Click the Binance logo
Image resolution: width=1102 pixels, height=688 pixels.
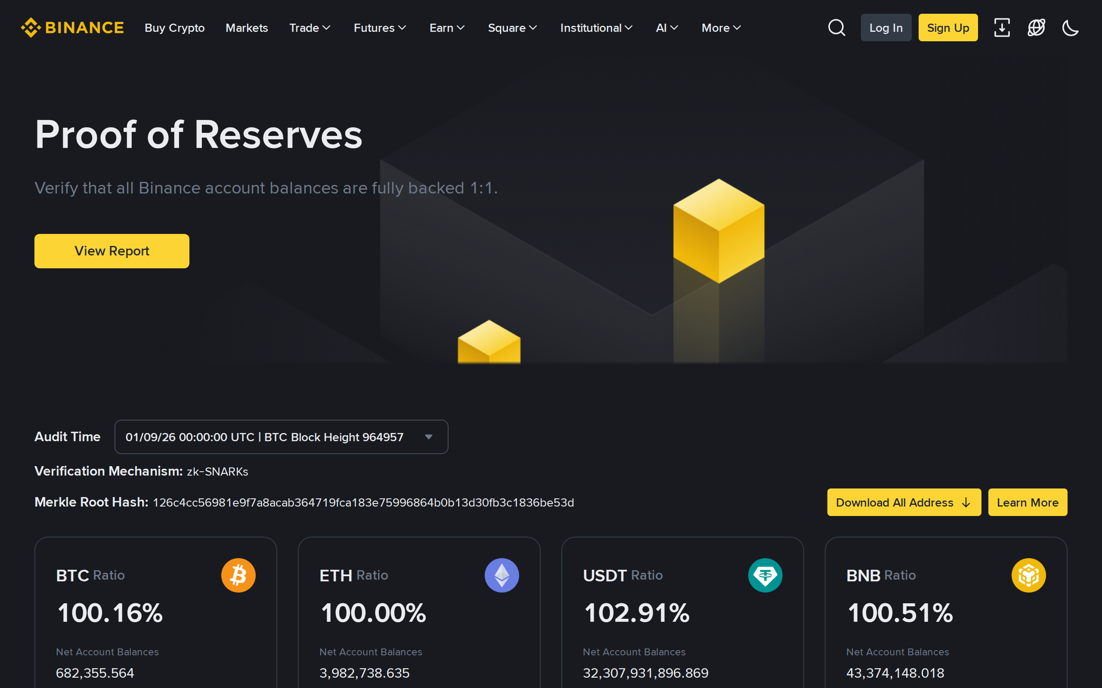tap(72, 28)
